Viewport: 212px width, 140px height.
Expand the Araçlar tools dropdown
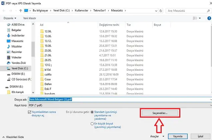click(157, 136)
